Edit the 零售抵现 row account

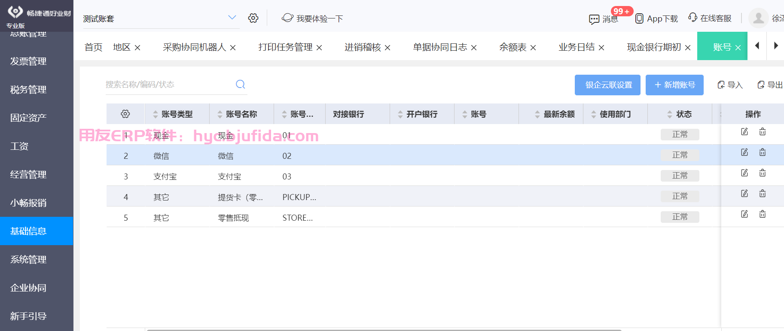tap(744, 214)
